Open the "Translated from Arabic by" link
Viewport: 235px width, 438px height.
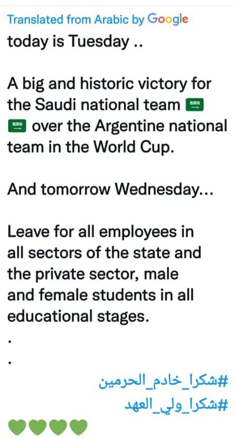click(76, 20)
